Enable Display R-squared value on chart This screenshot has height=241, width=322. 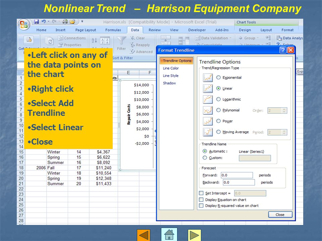click(201, 206)
